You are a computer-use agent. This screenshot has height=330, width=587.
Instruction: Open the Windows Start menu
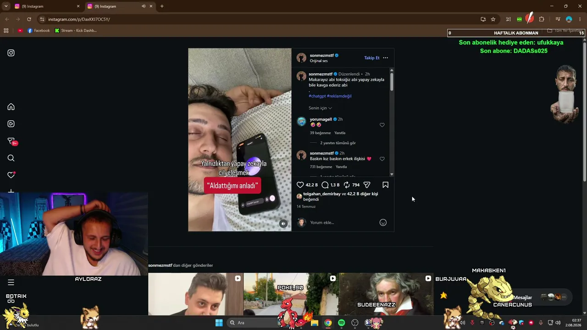(219, 323)
